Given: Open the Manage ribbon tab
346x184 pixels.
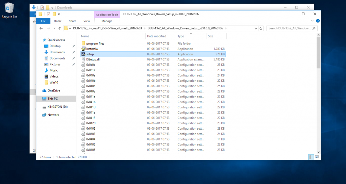Looking at the screenshot, I should [107, 21].
